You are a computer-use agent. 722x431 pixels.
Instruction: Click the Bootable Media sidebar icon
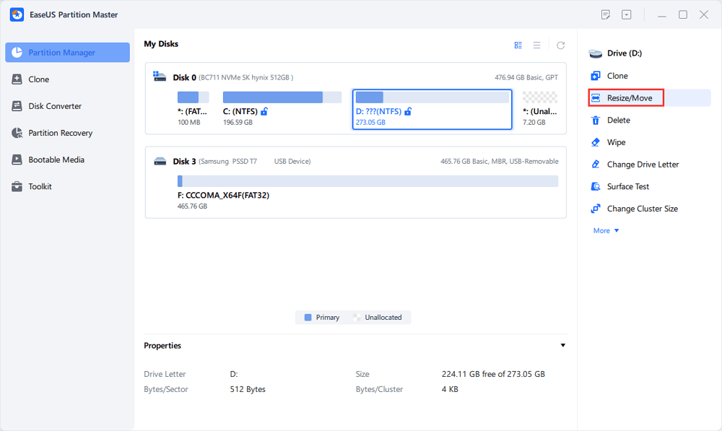[17, 160]
